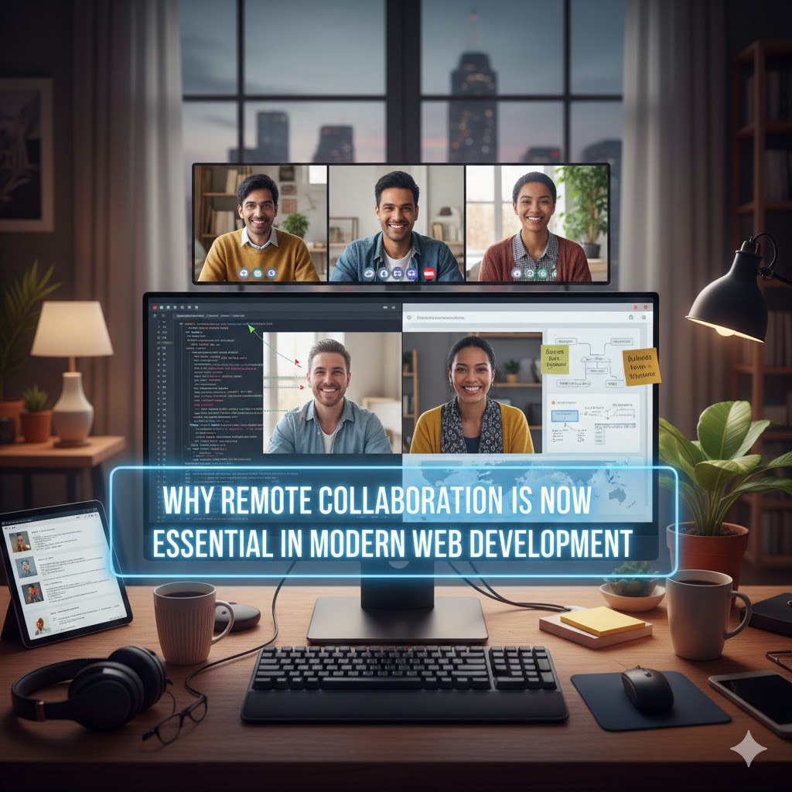This screenshot has height=792, width=792.
Task: Click the leftmost control icon under the yellow-sweater participant
Action: click(244, 273)
